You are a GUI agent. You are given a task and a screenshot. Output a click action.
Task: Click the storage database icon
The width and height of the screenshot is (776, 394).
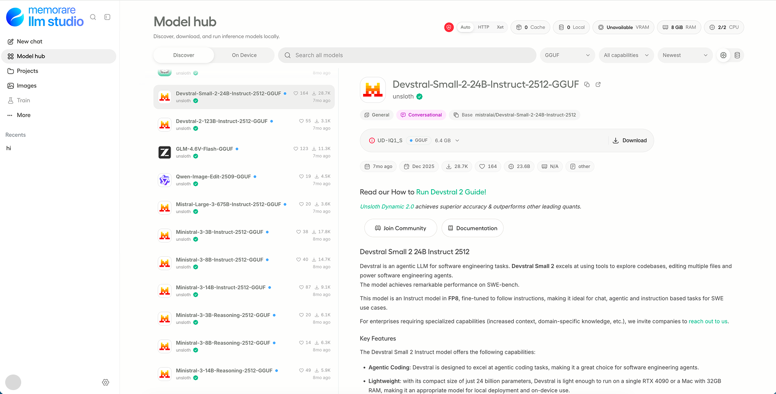(737, 55)
